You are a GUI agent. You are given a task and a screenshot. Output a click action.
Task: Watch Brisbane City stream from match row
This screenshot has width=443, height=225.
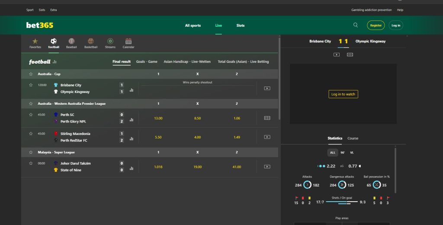point(267,88)
